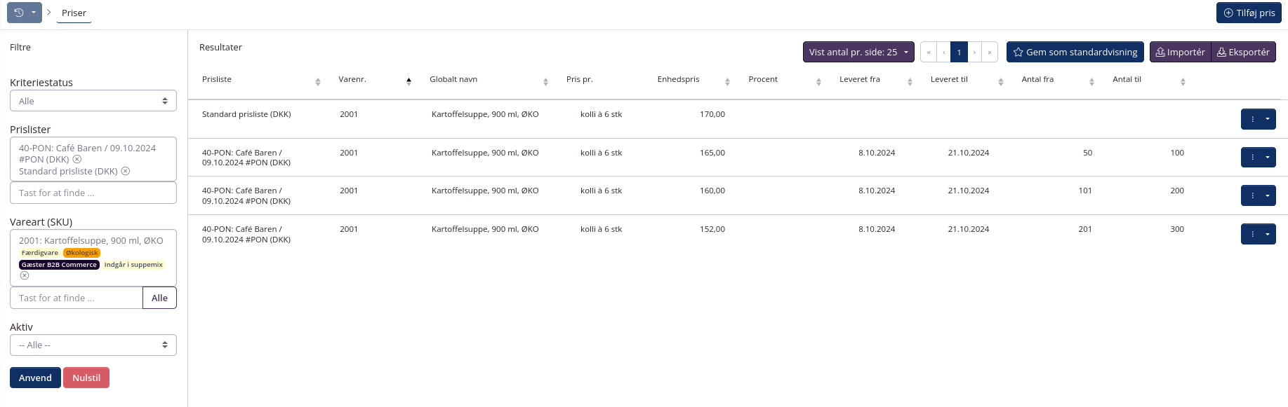Open the Aktiv dropdown
Viewport: 1288px width, 407px height.
[x=93, y=345]
